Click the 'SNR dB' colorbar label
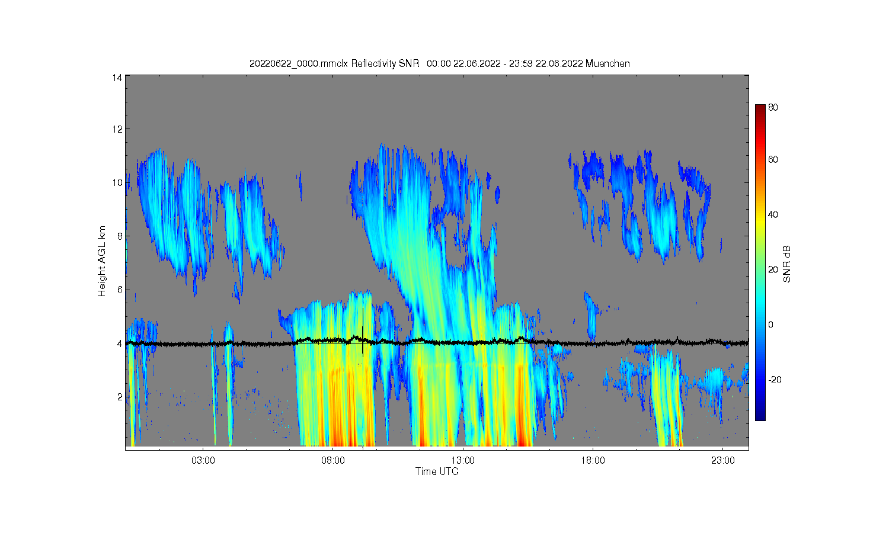 (787, 264)
